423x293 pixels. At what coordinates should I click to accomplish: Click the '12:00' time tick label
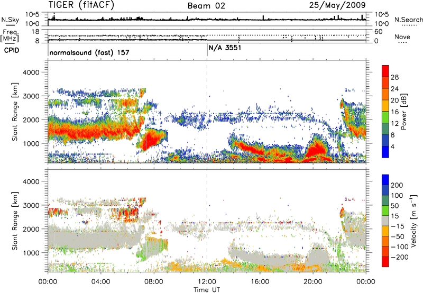coord(207,282)
